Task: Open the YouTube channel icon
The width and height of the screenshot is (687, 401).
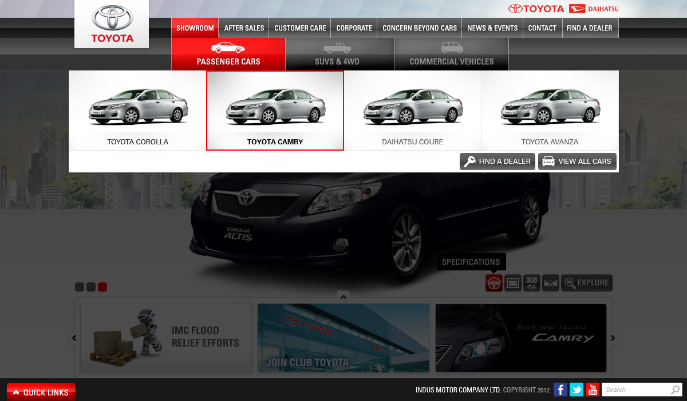Action: 593,390
